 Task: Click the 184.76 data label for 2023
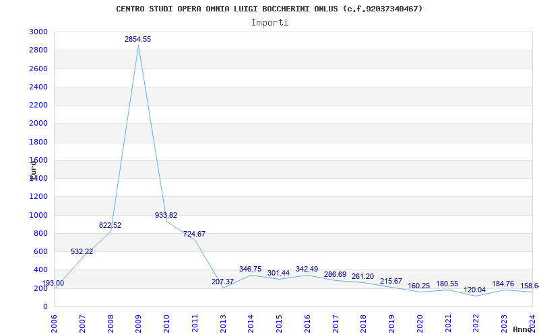(503, 284)
